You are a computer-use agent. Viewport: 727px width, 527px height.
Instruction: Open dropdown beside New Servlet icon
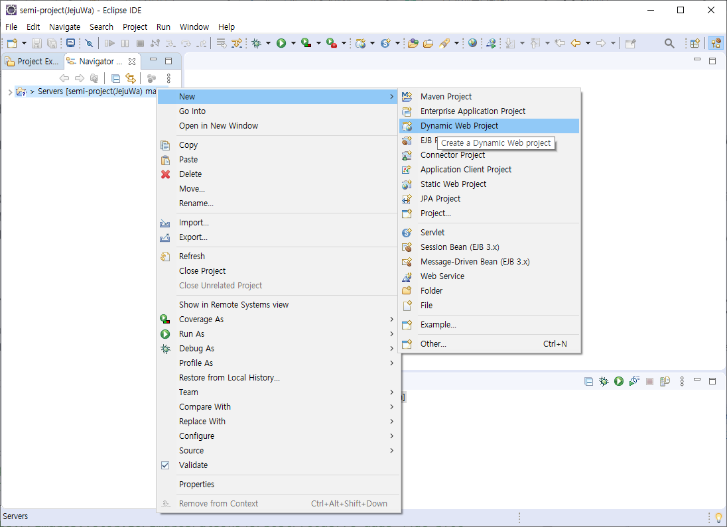click(397, 43)
